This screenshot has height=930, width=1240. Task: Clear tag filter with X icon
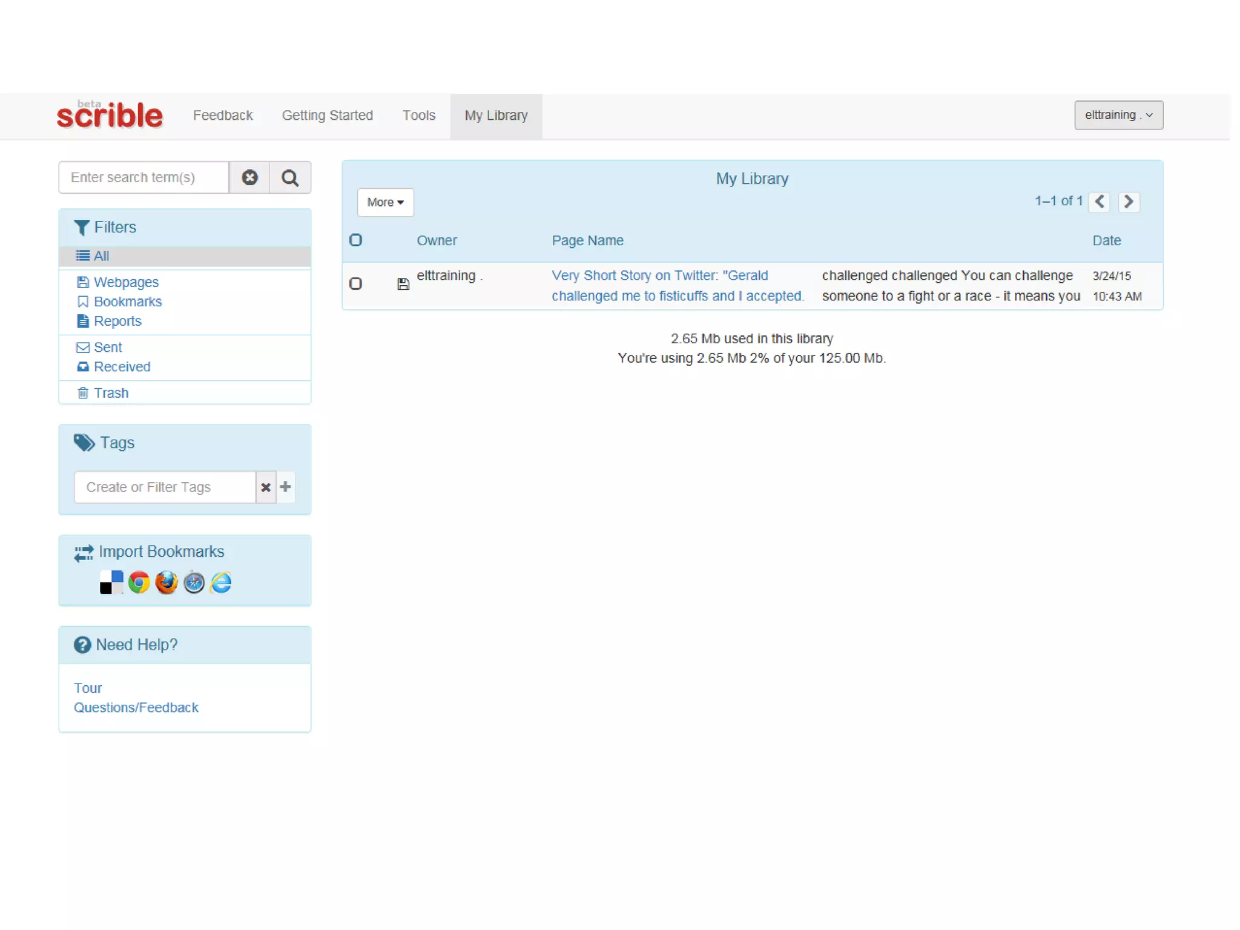pyautogui.click(x=265, y=487)
